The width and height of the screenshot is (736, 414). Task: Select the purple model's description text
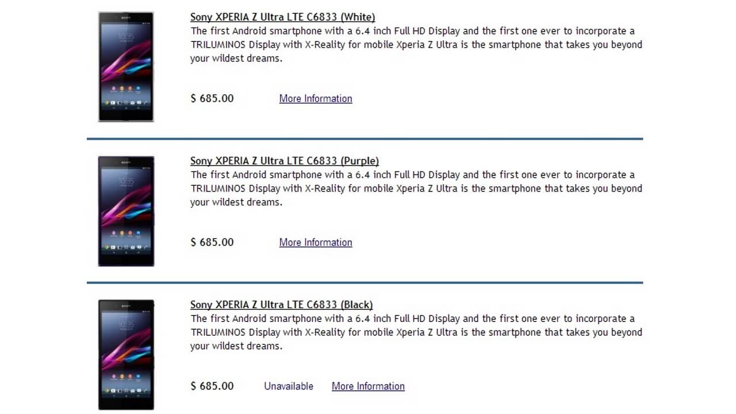(416, 188)
